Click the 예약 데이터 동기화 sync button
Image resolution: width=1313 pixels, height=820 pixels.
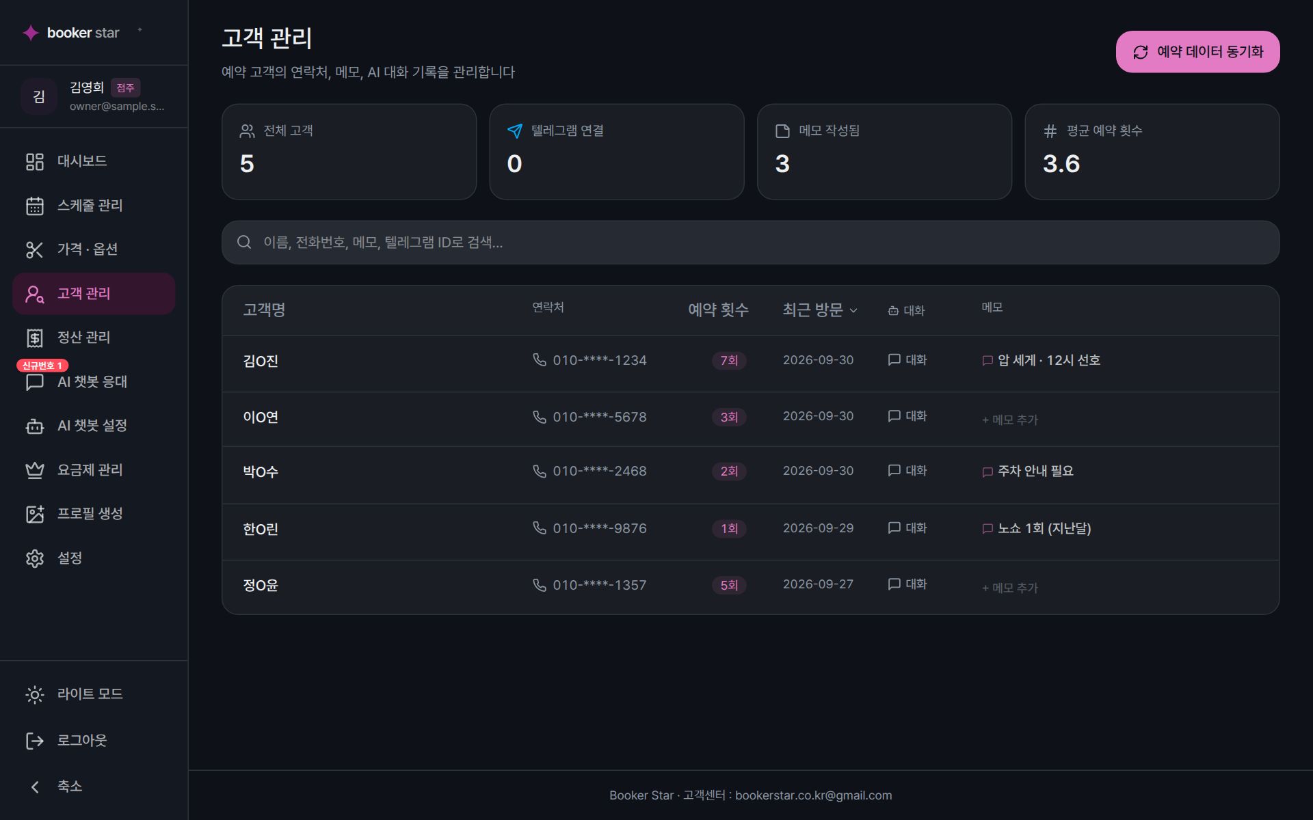click(x=1197, y=52)
